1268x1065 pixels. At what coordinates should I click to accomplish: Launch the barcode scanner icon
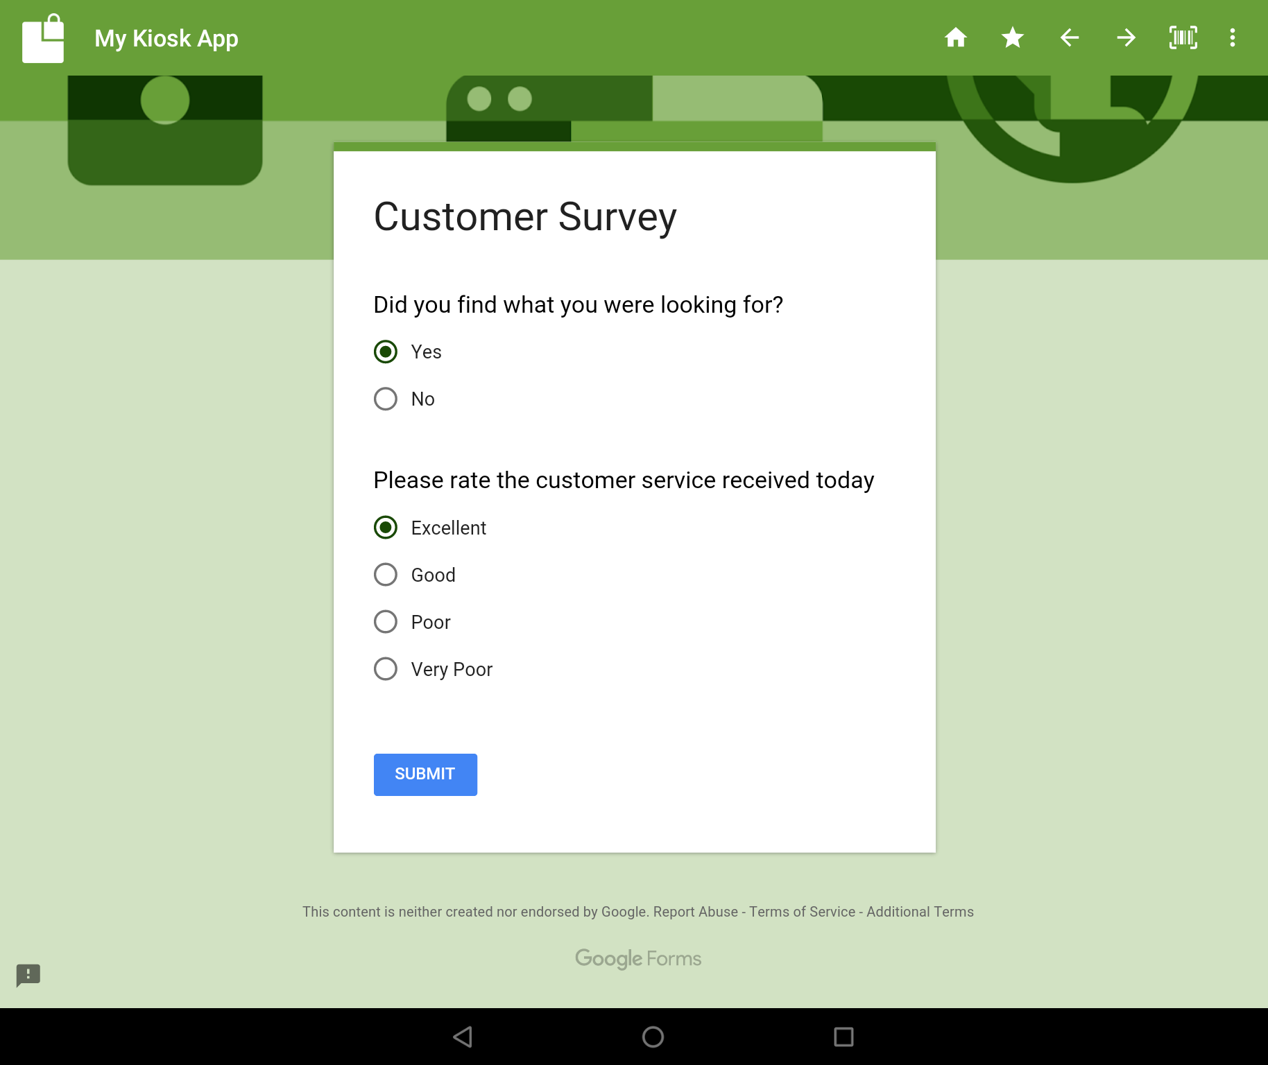1183,37
